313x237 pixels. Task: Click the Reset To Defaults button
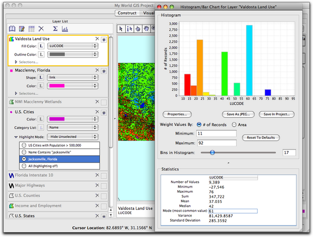[261, 138]
